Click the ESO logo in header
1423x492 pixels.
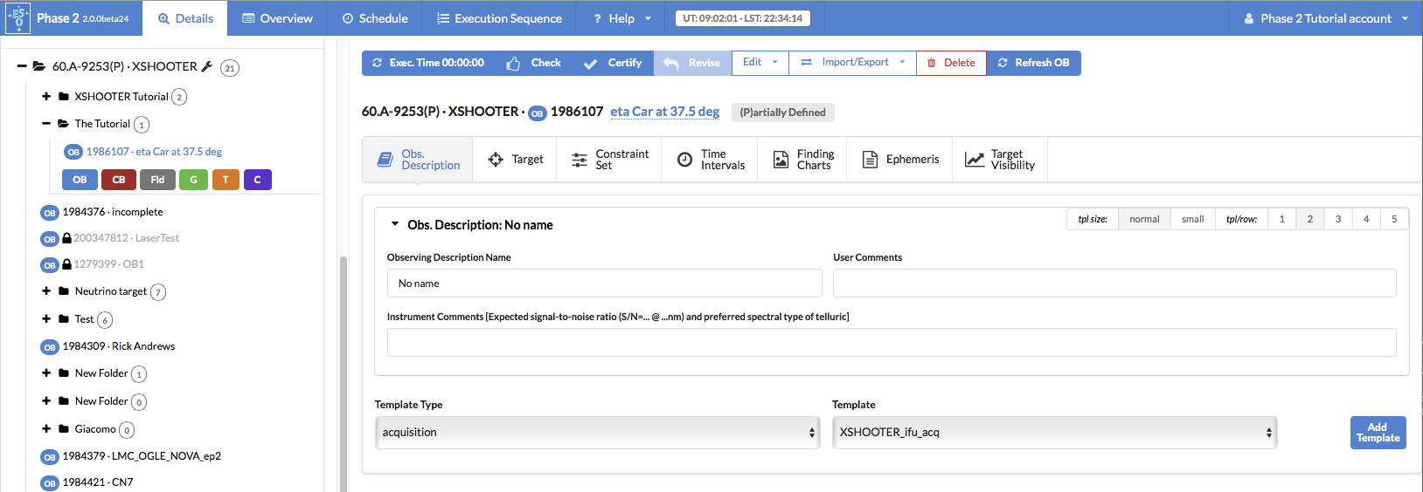pyautogui.click(x=17, y=17)
